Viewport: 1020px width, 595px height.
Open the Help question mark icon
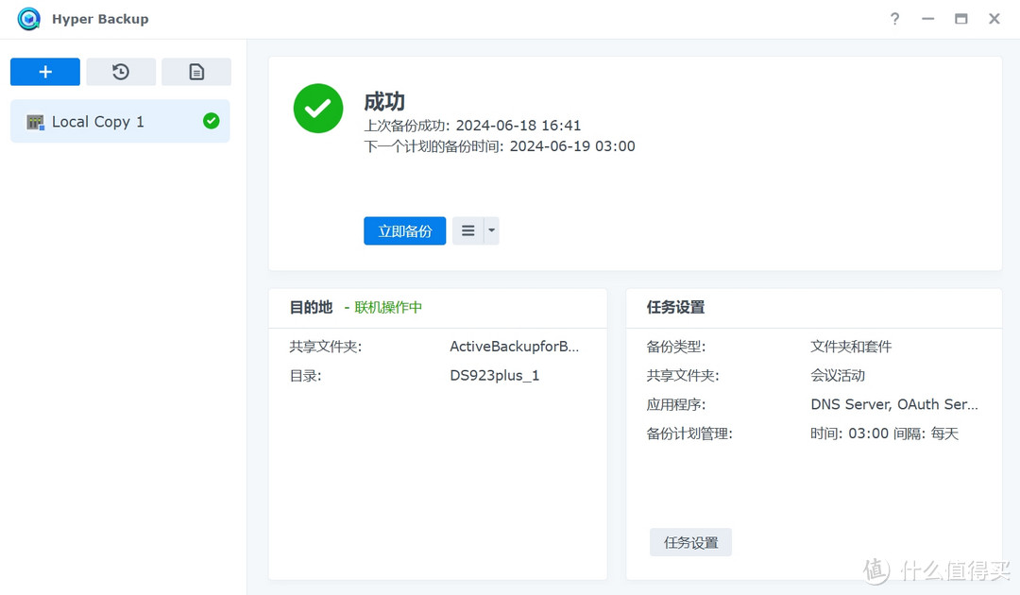pos(894,18)
